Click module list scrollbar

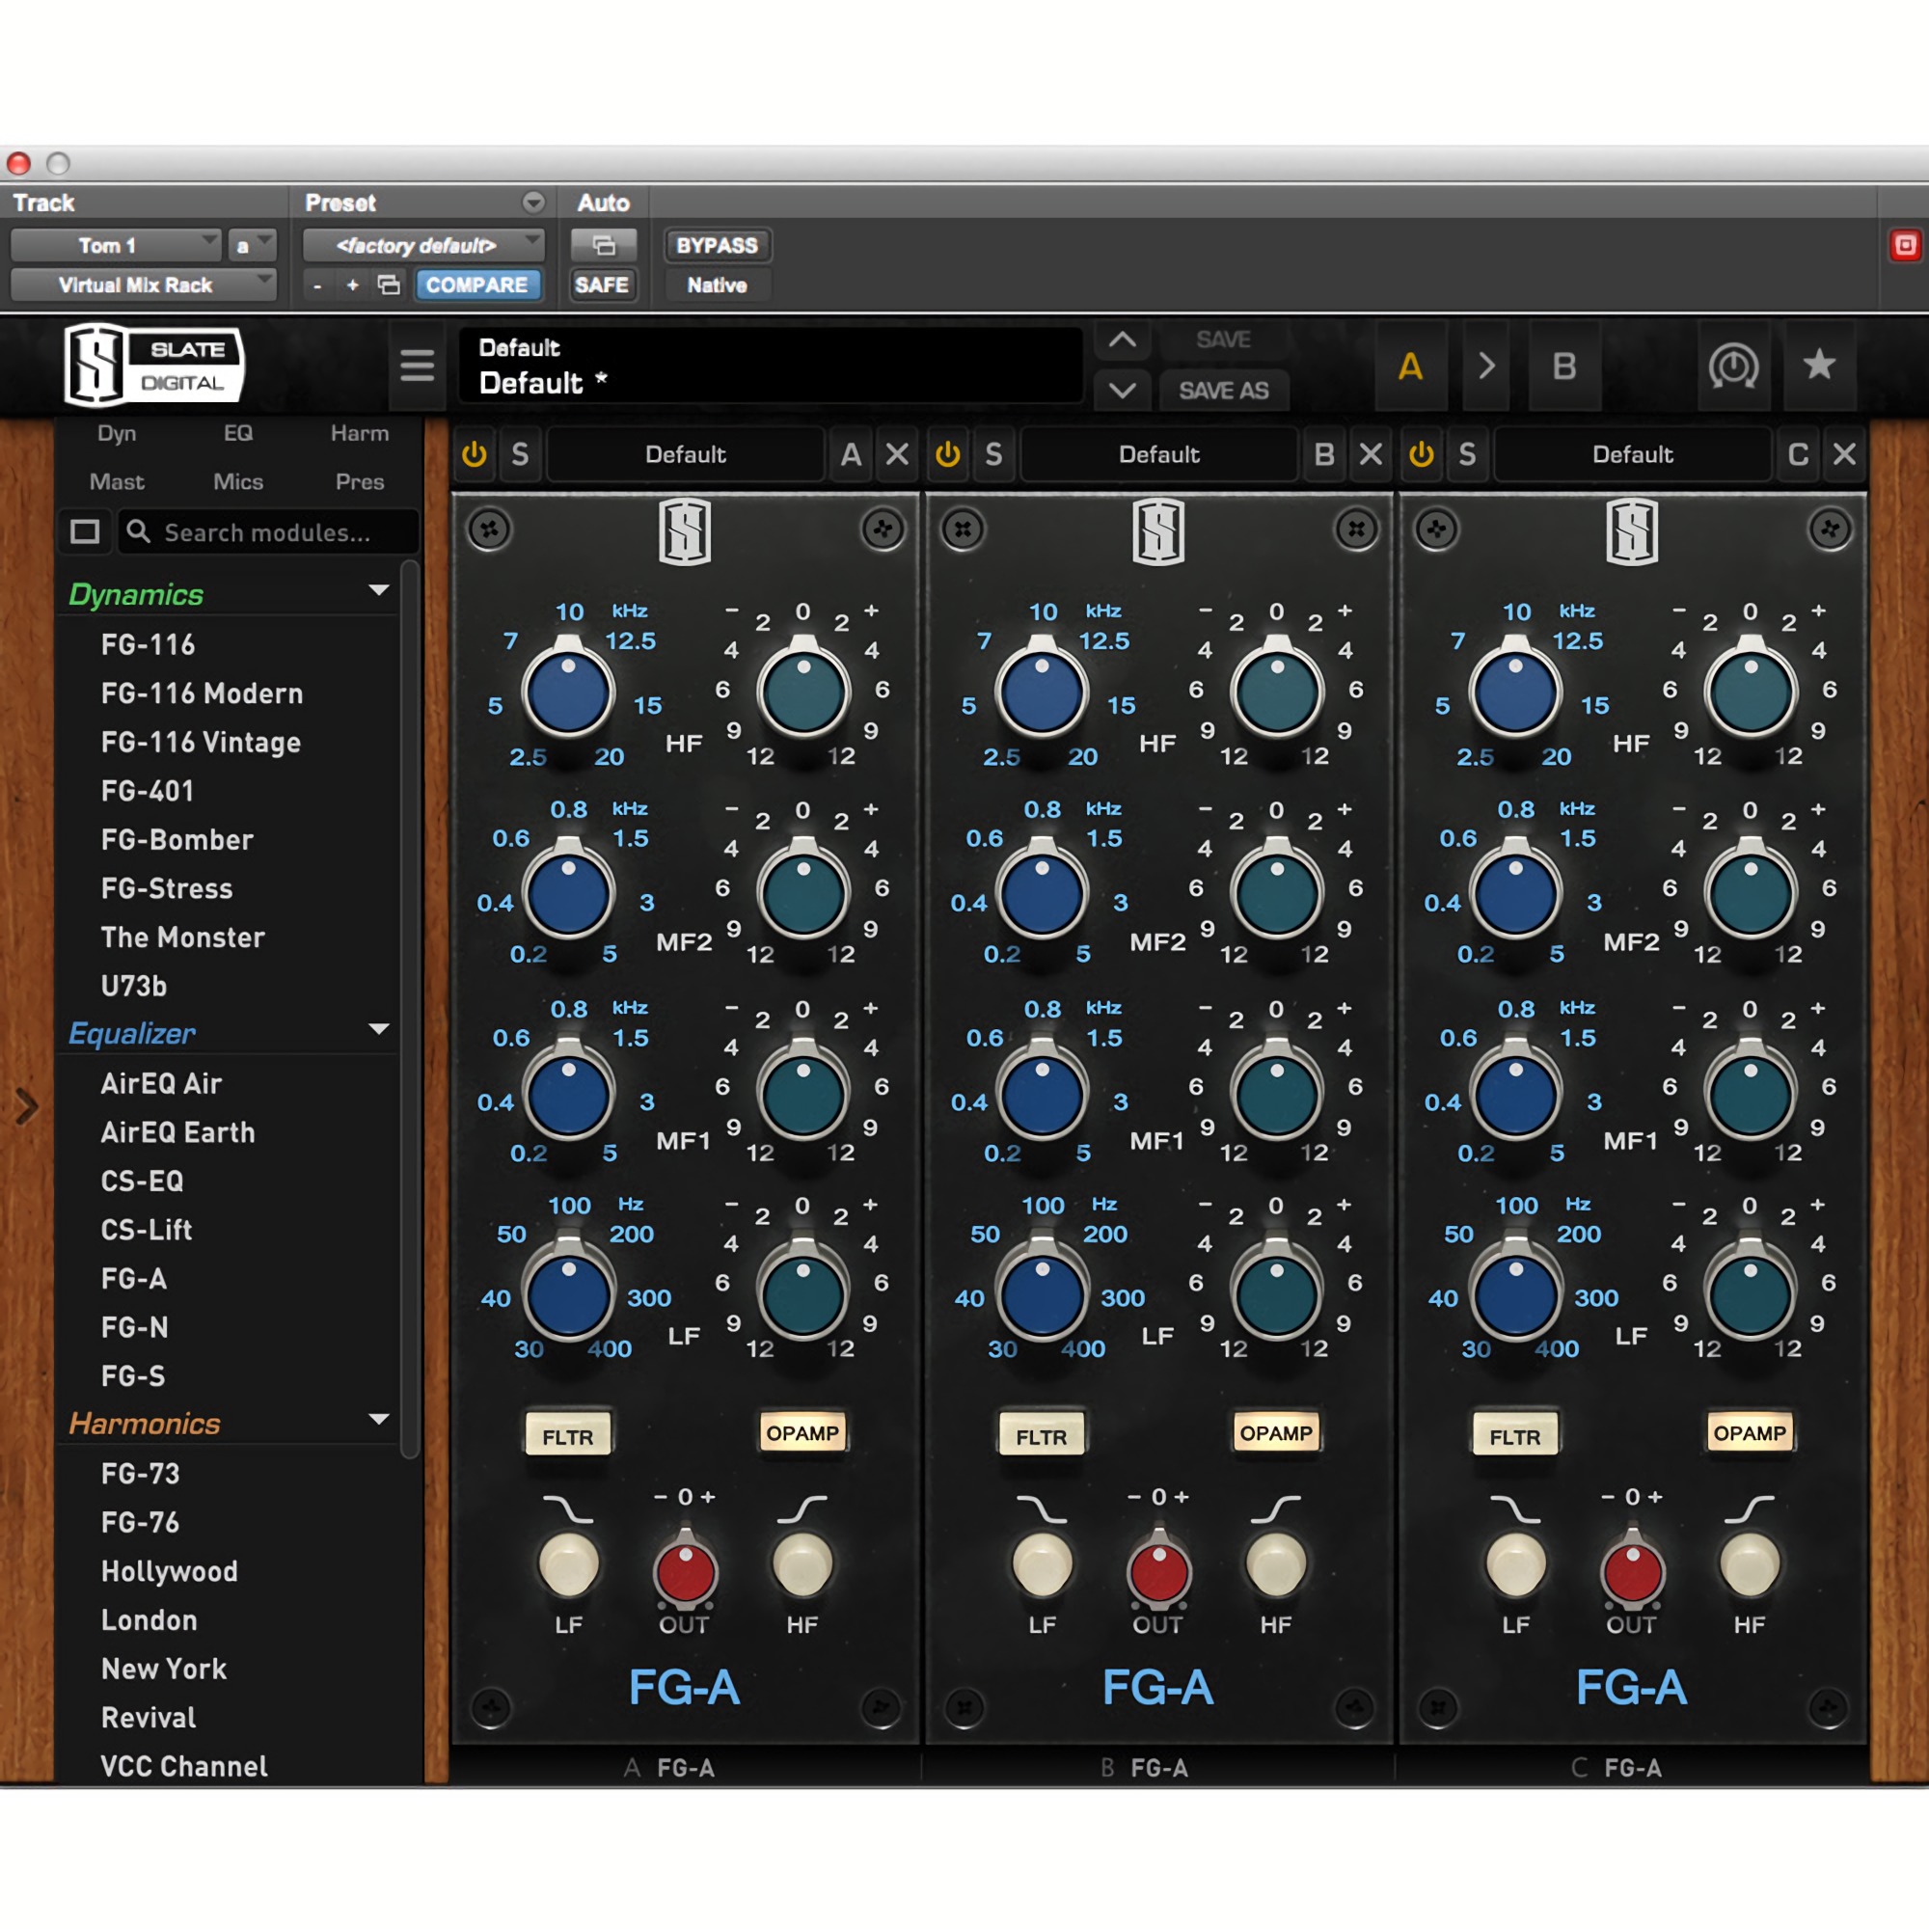(x=409, y=1011)
